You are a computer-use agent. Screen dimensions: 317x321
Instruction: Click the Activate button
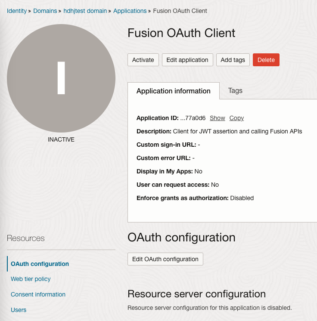click(143, 60)
